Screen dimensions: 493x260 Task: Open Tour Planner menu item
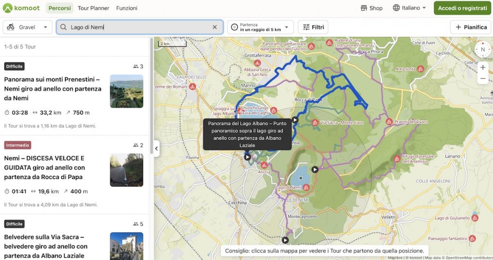pyautogui.click(x=93, y=8)
